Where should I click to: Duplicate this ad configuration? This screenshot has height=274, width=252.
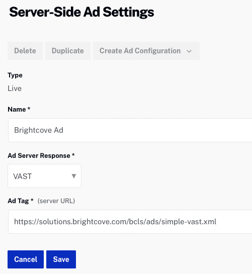click(x=68, y=51)
